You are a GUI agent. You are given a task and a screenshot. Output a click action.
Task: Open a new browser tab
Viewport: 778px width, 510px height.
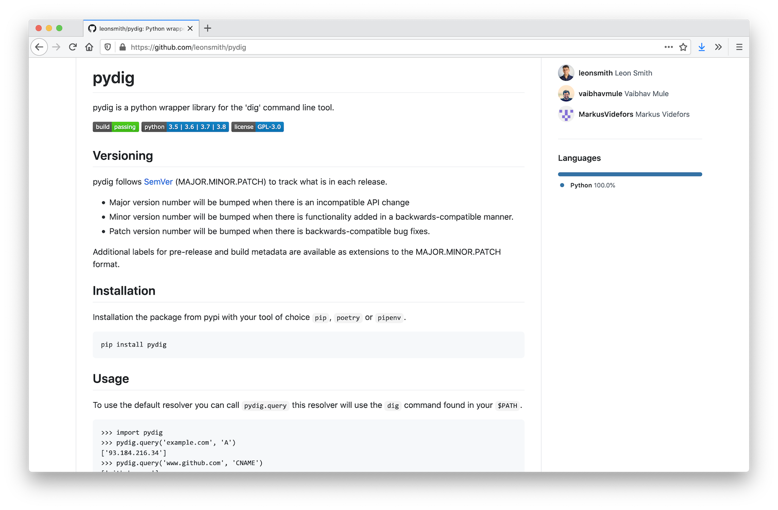(208, 28)
